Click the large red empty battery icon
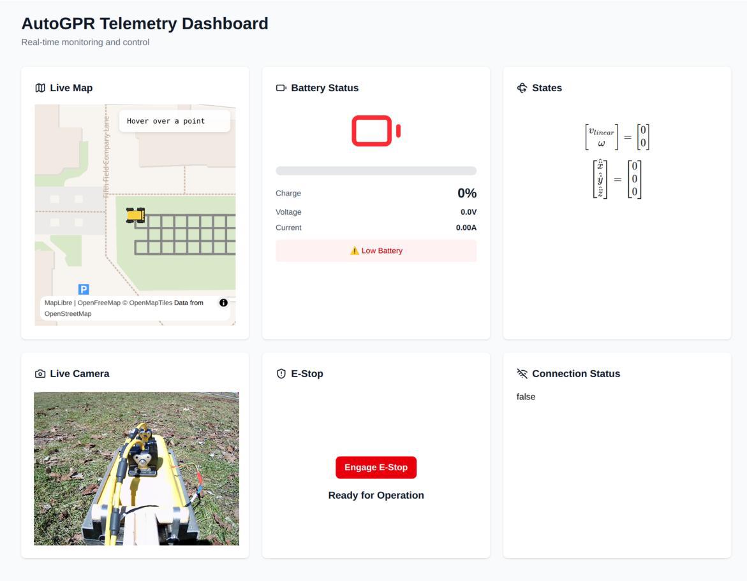This screenshot has width=747, height=581. point(376,131)
